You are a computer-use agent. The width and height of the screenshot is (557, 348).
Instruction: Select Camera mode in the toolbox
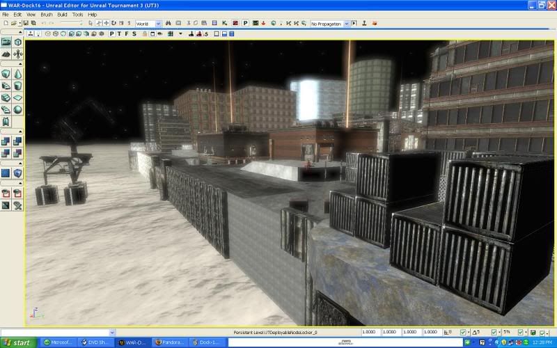(6, 42)
